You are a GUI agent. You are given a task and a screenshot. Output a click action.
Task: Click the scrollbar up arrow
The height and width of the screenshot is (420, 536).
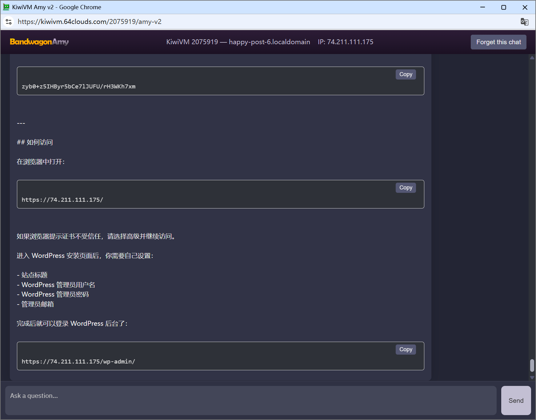532,58
